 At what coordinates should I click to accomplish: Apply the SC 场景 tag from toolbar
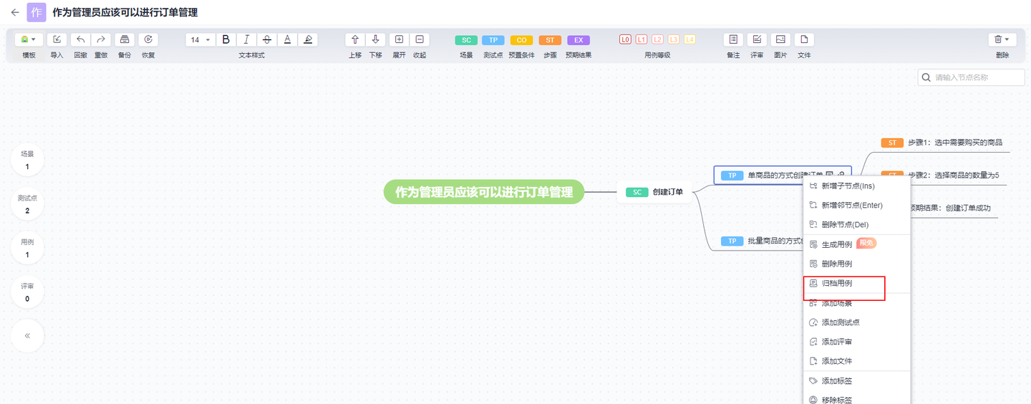click(466, 40)
